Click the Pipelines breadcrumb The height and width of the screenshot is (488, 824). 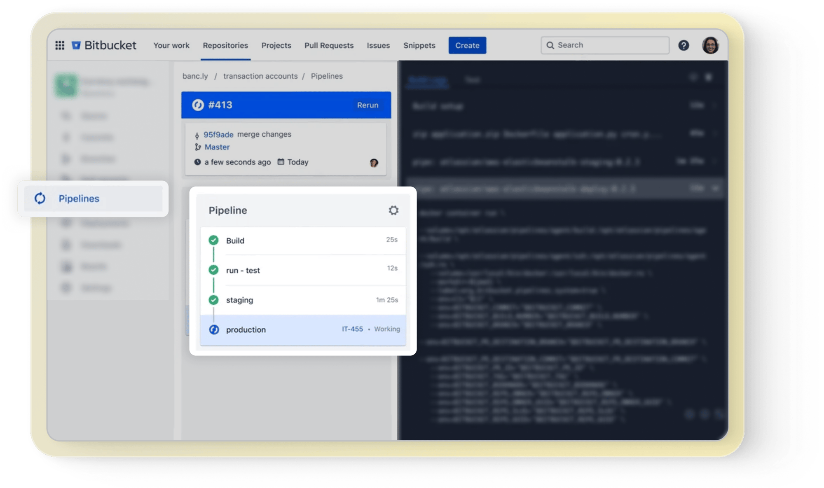point(327,76)
